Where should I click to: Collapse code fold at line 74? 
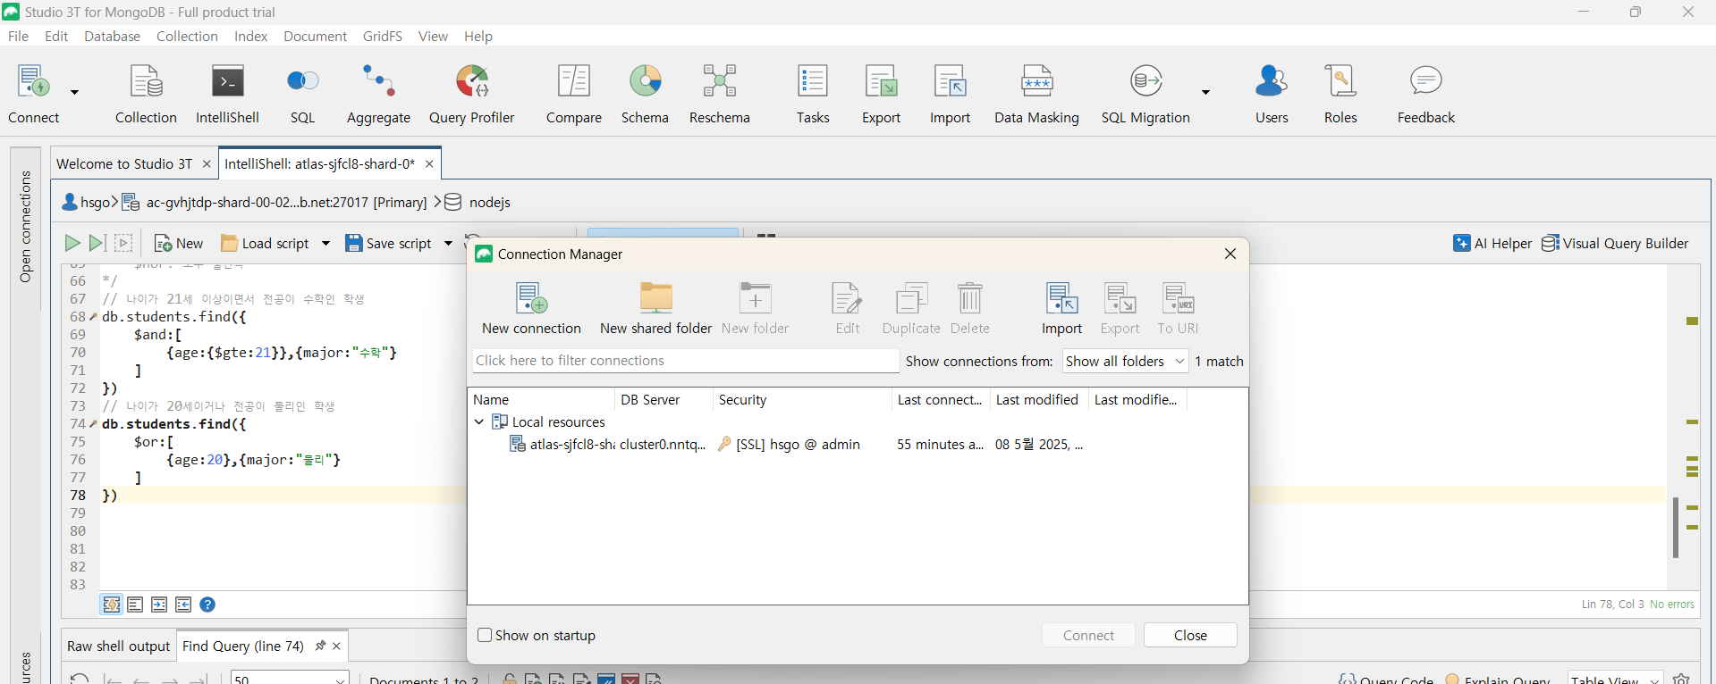click(93, 424)
